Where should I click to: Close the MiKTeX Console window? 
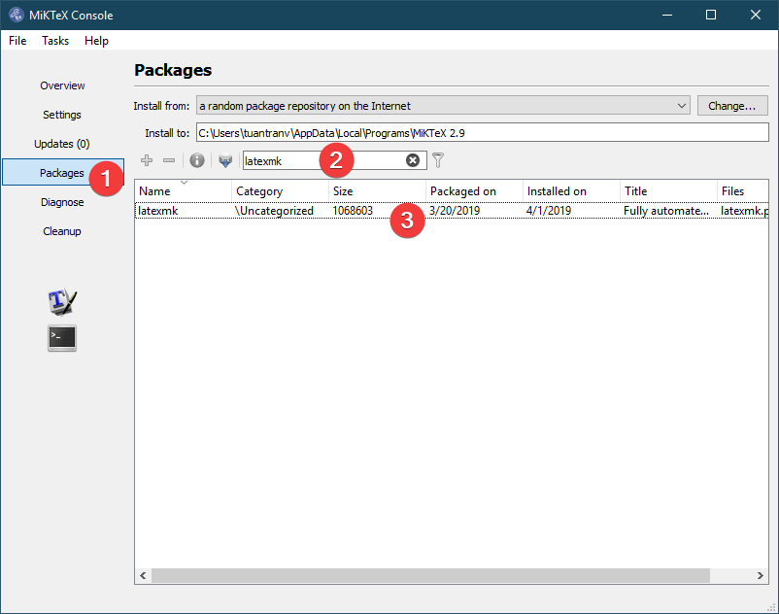click(755, 15)
